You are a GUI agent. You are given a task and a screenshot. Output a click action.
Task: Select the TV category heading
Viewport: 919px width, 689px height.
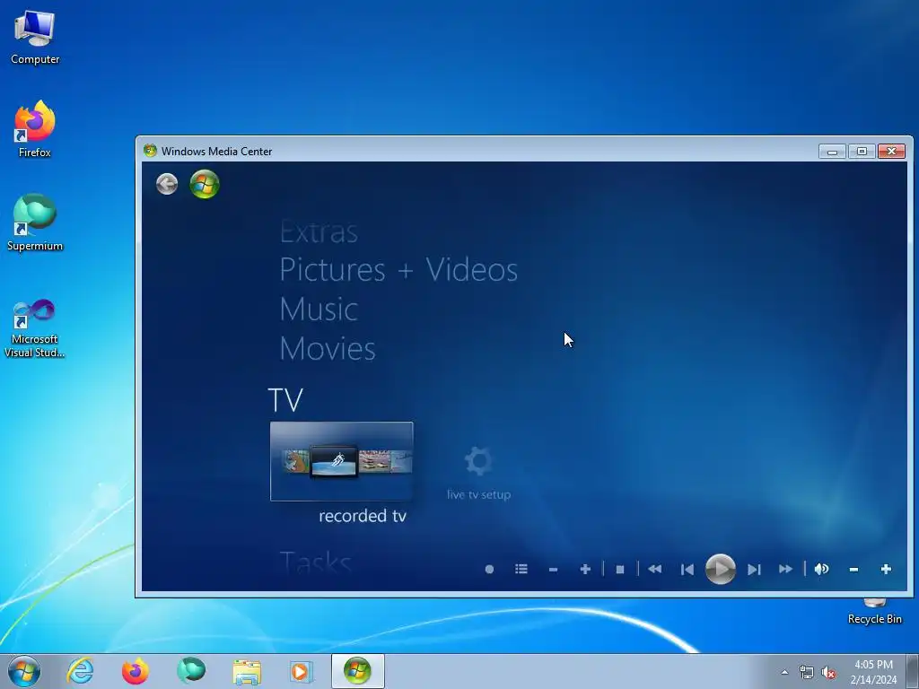285,400
